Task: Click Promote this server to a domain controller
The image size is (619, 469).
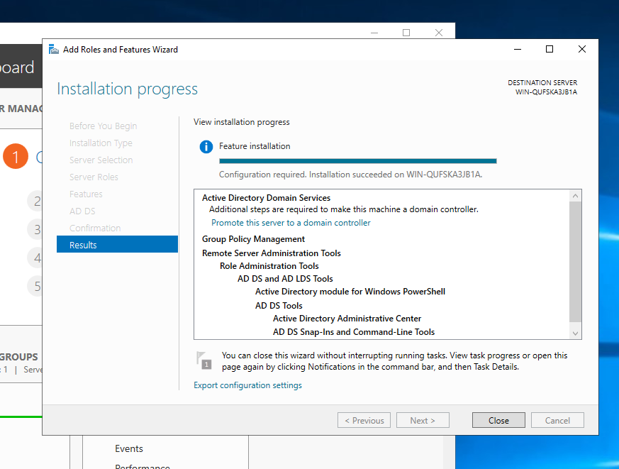Action: click(x=291, y=223)
